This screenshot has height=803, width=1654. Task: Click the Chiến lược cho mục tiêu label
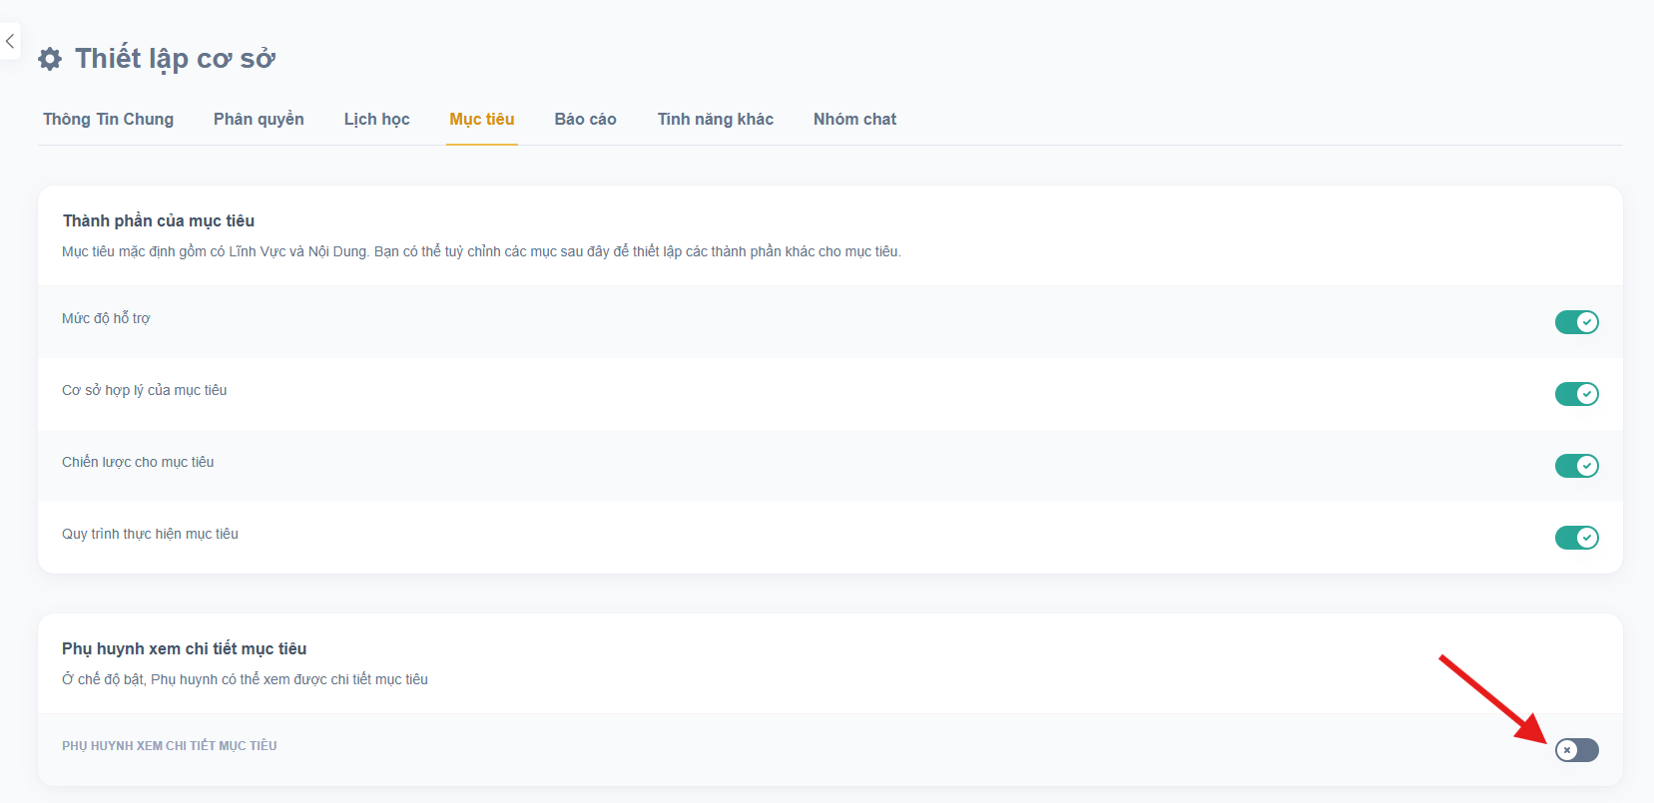(138, 462)
